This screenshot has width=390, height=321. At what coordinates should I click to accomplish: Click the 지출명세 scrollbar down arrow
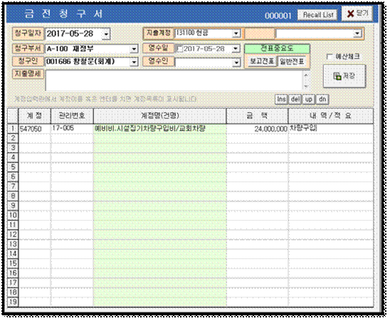(x=307, y=87)
